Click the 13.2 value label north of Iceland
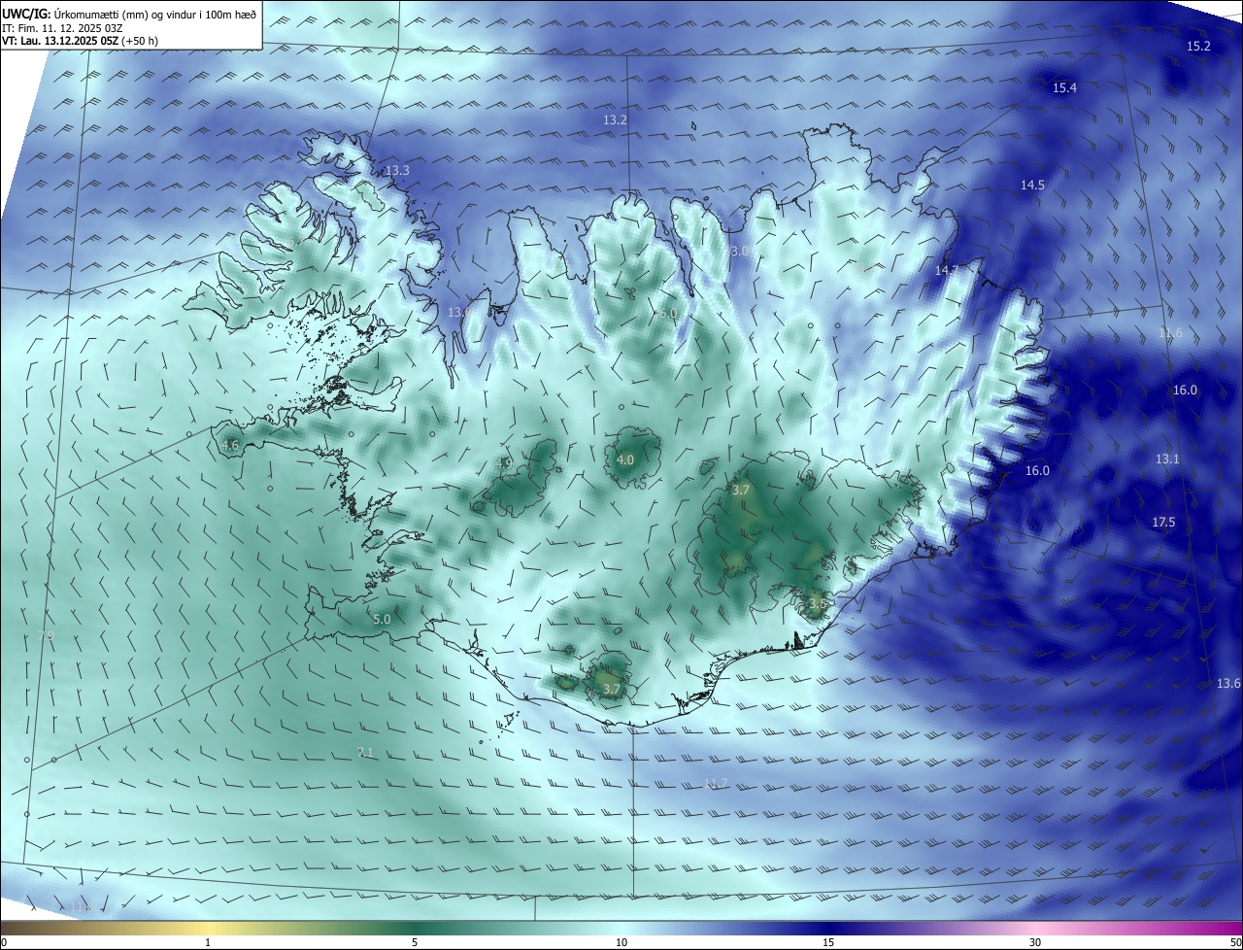This screenshot has width=1243, height=950. click(x=615, y=120)
